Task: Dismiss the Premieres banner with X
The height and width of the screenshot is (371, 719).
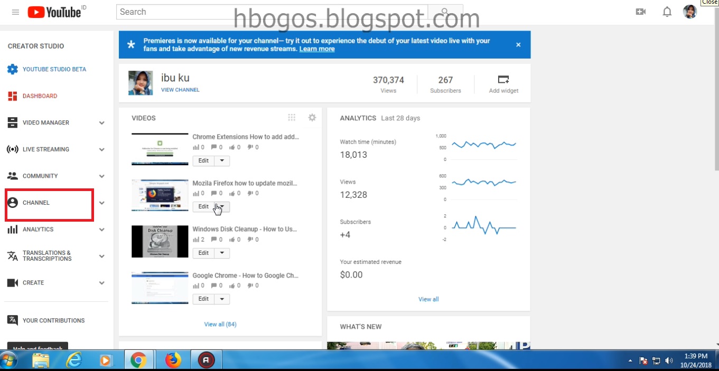Action: (x=518, y=45)
